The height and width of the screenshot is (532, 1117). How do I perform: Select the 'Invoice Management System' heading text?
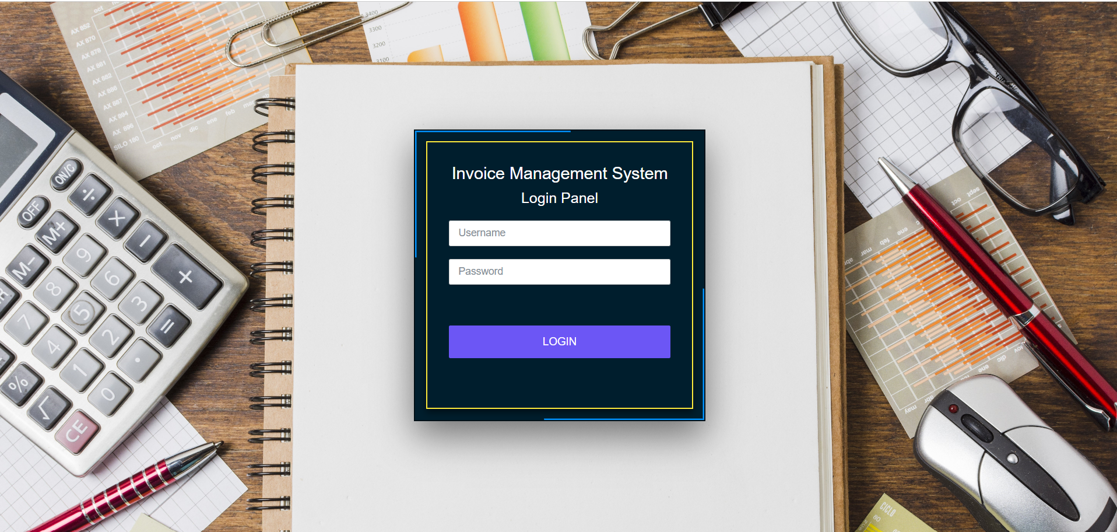tap(559, 174)
